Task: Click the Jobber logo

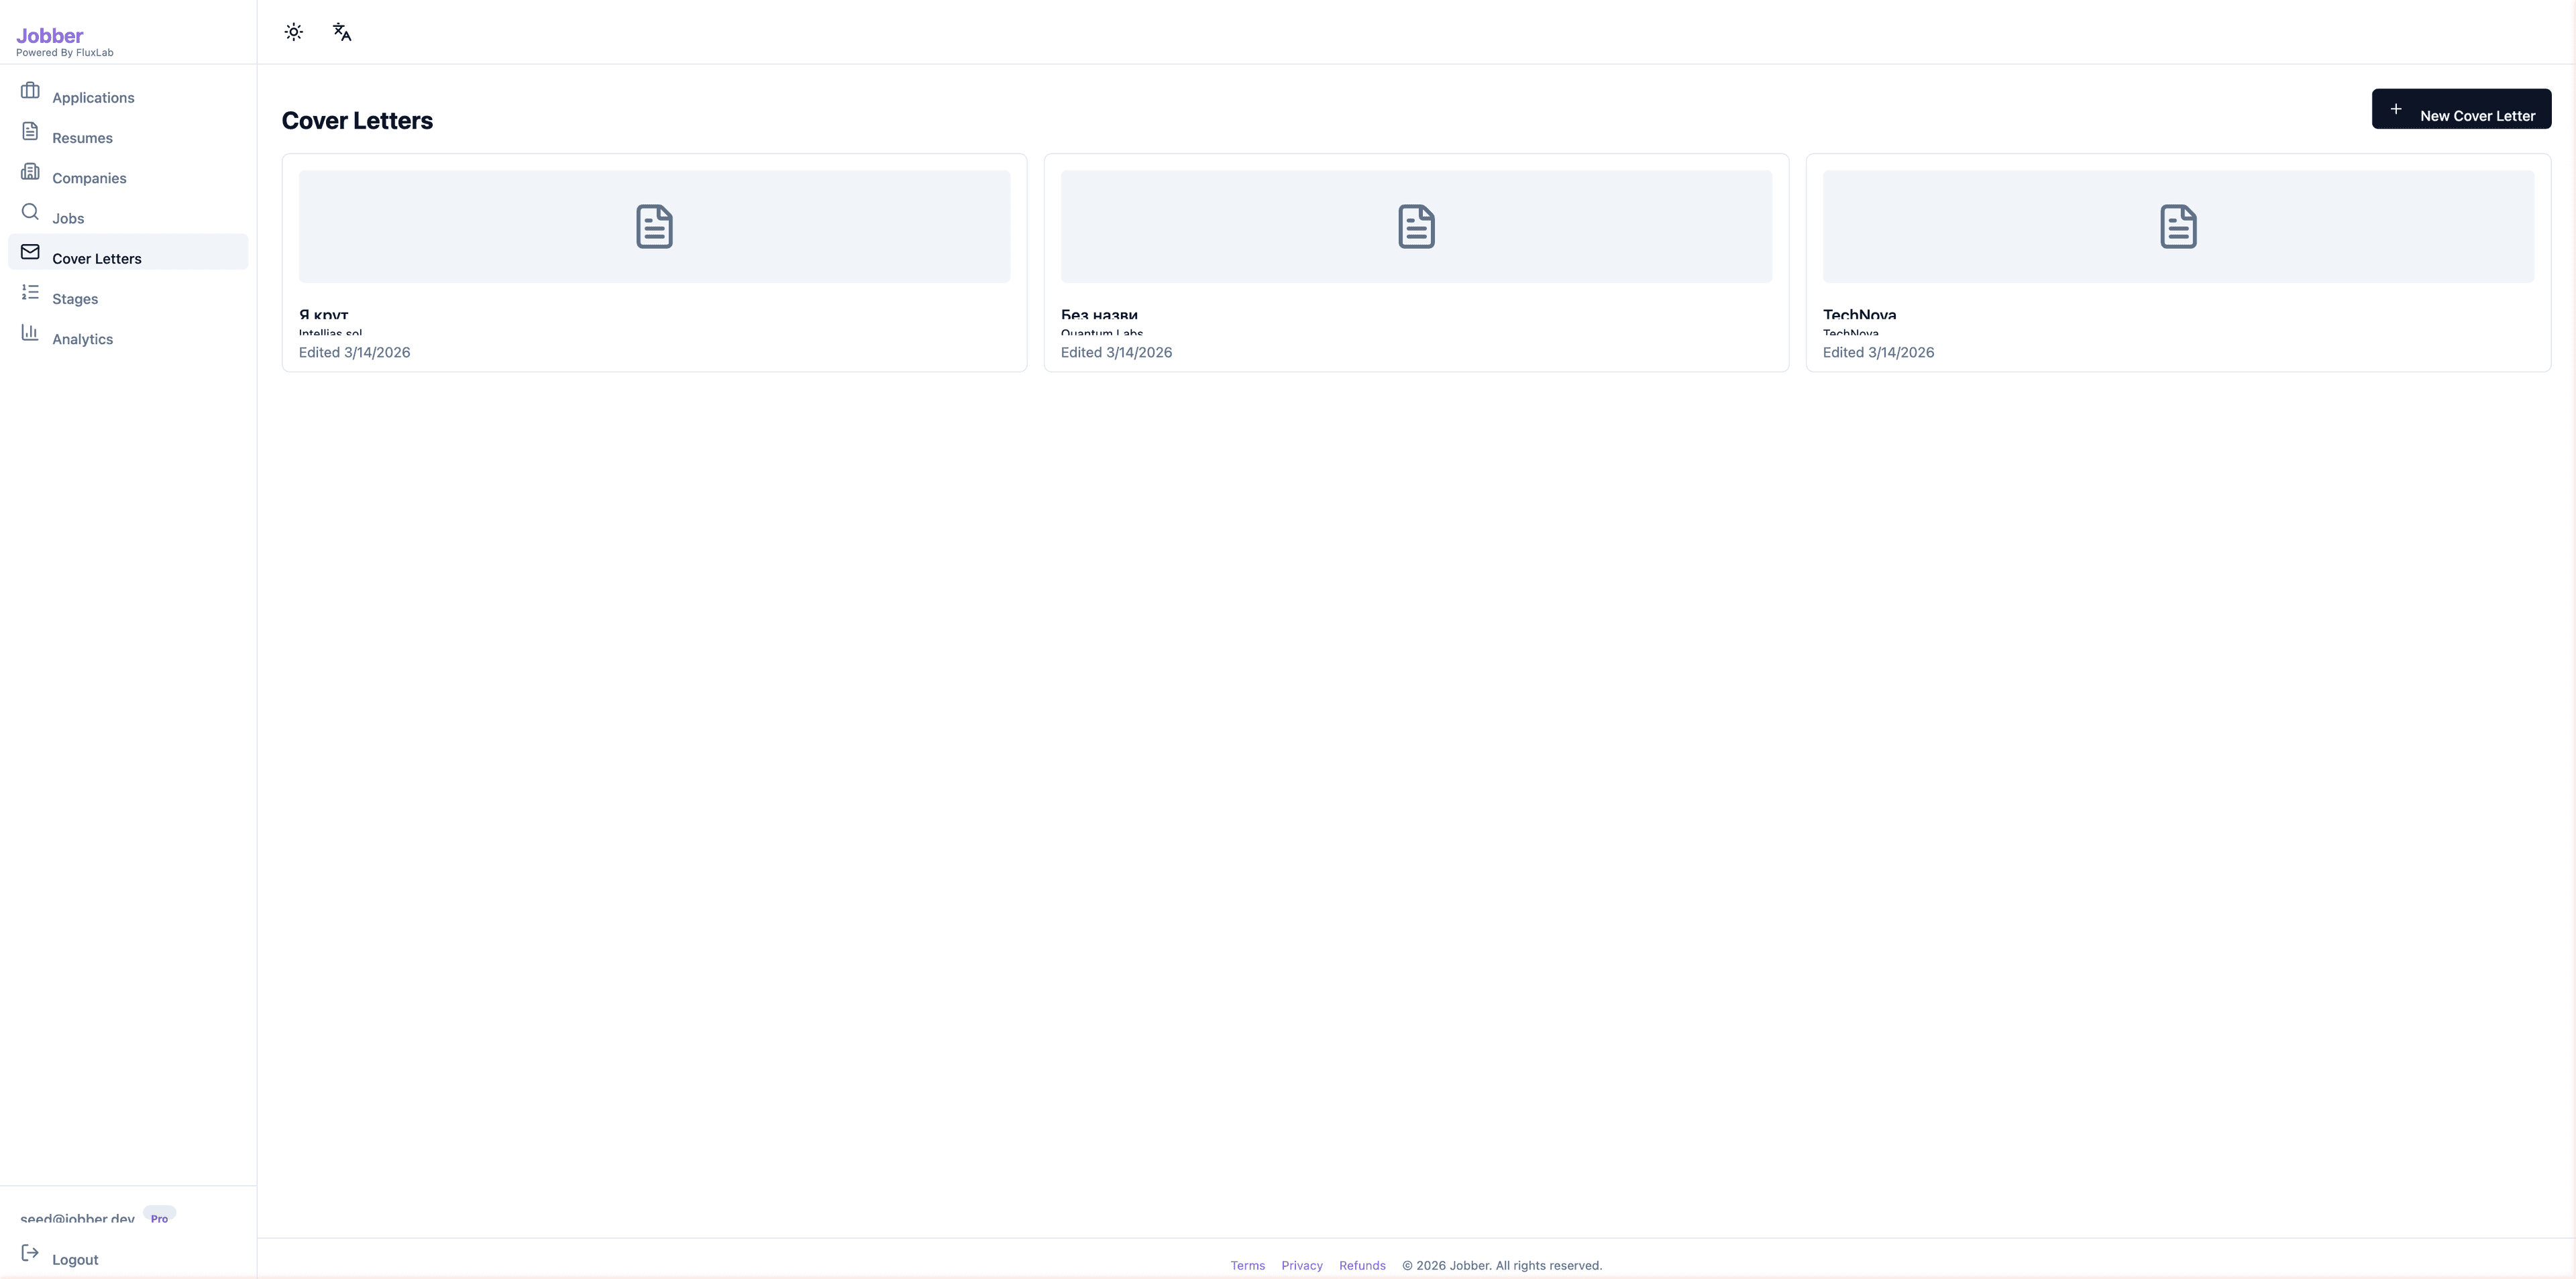Action: click(x=50, y=36)
